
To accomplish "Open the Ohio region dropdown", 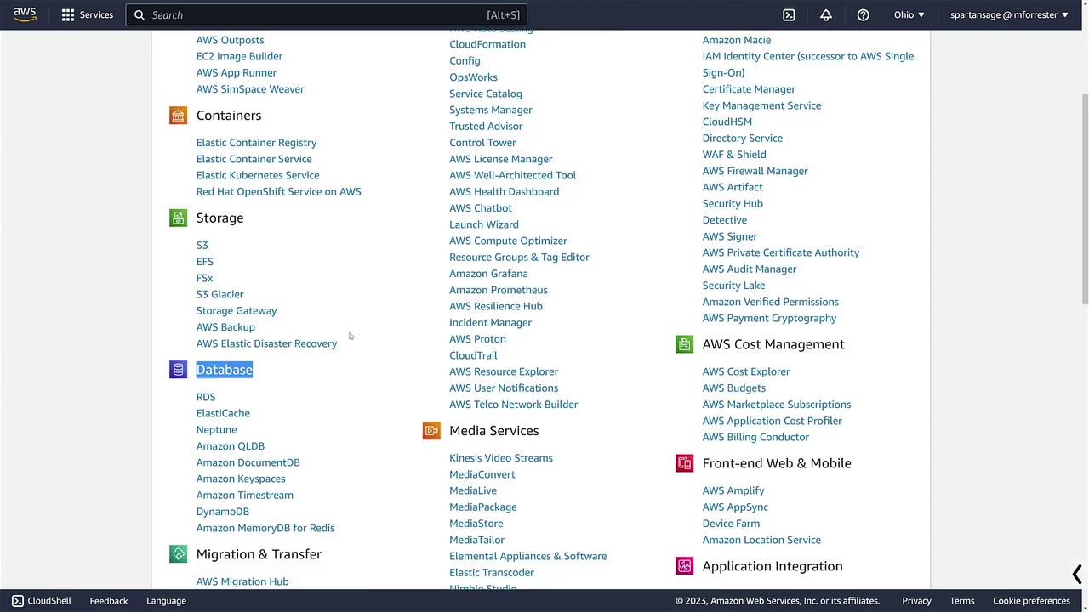I will (x=909, y=14).
